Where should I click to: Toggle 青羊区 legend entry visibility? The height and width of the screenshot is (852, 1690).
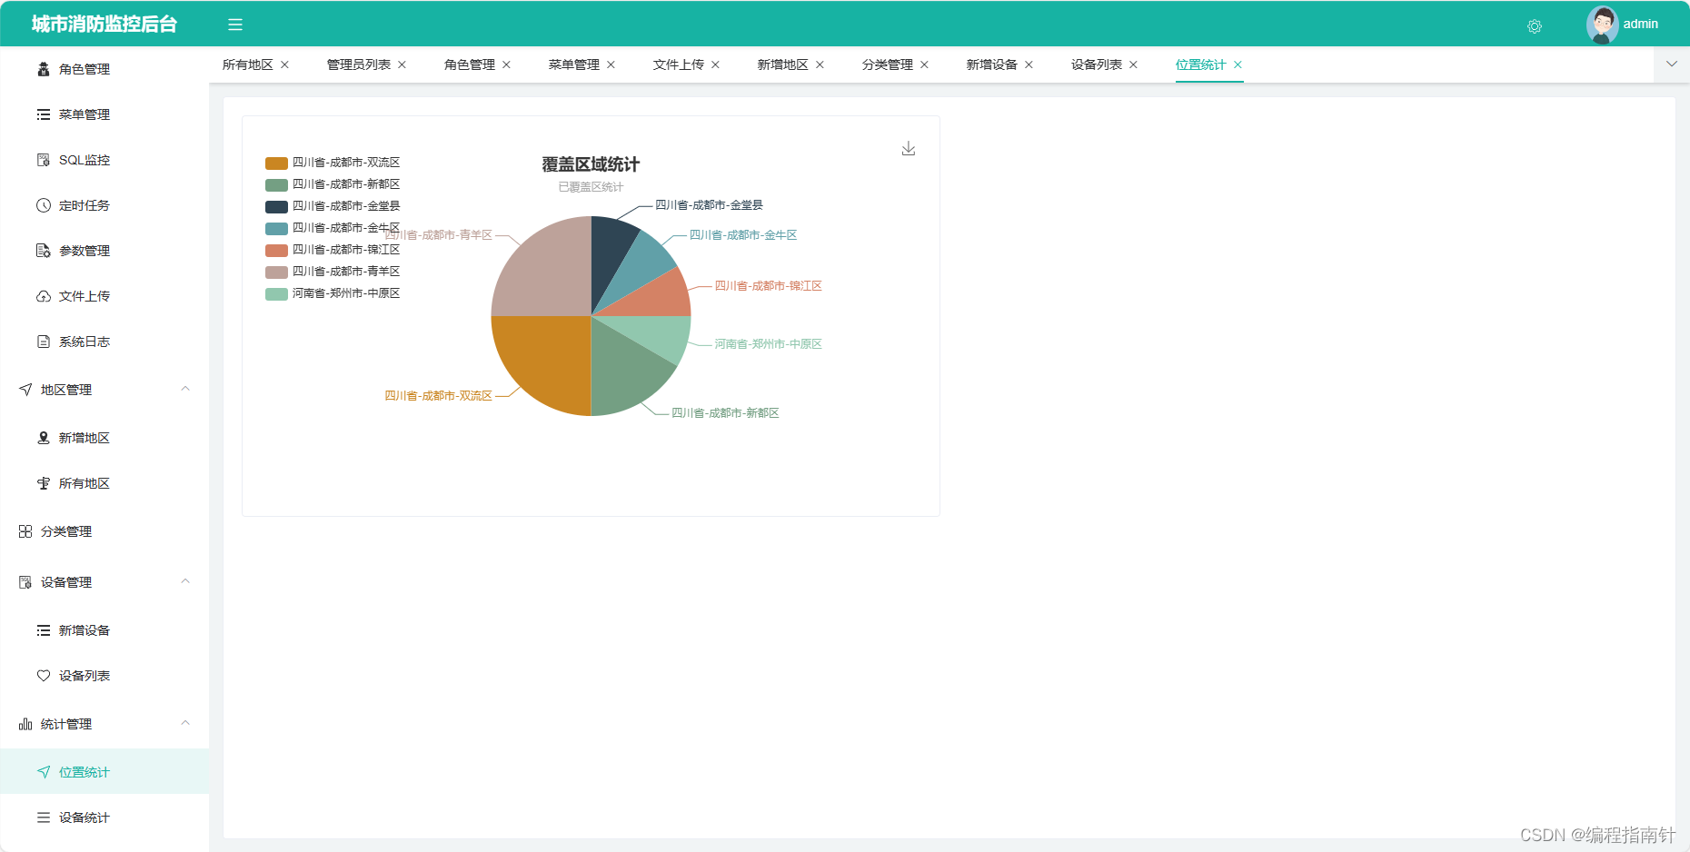click(x=333, y=272)
